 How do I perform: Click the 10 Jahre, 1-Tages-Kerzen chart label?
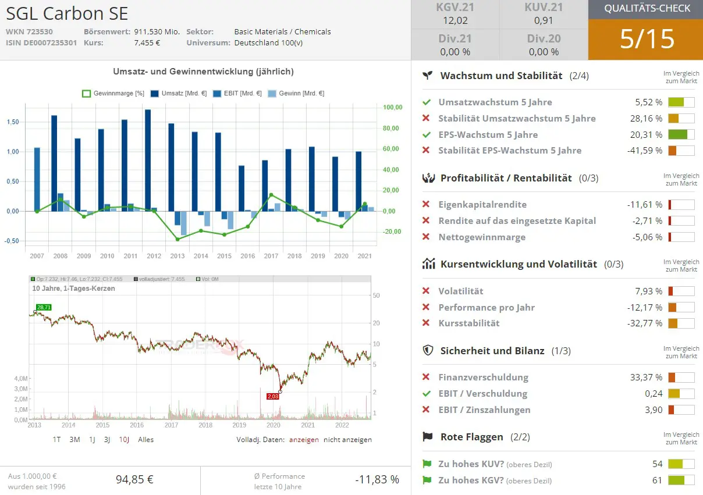[x=73, y=289]
